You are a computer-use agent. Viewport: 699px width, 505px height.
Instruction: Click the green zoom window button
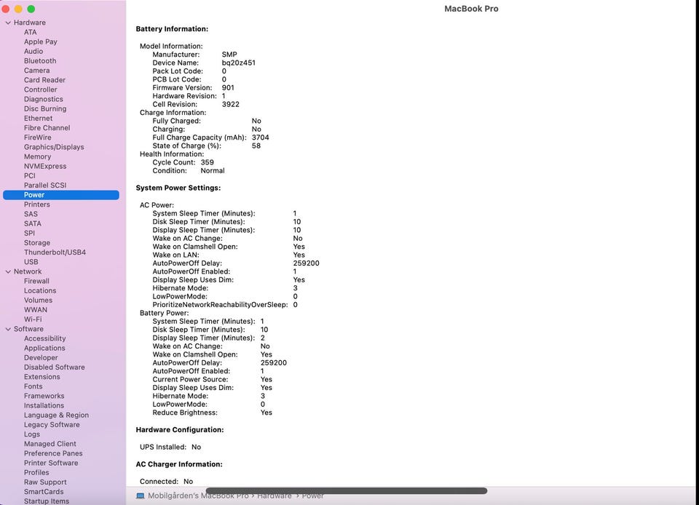click(31, 9)
